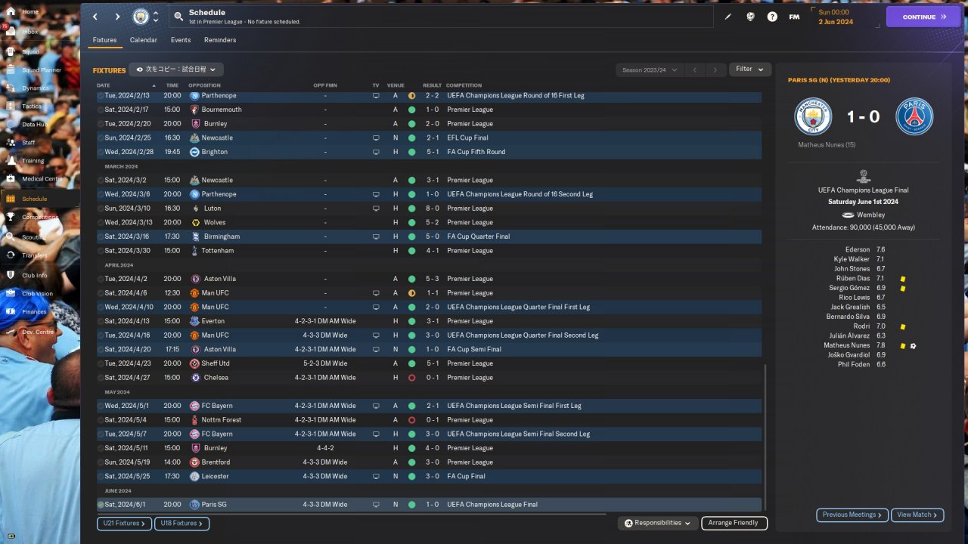Open the Responsibilities dropdown
Image resolution: width=968 pixels, height=544 pixels.
pyautogui.click(x=657, y=523)
